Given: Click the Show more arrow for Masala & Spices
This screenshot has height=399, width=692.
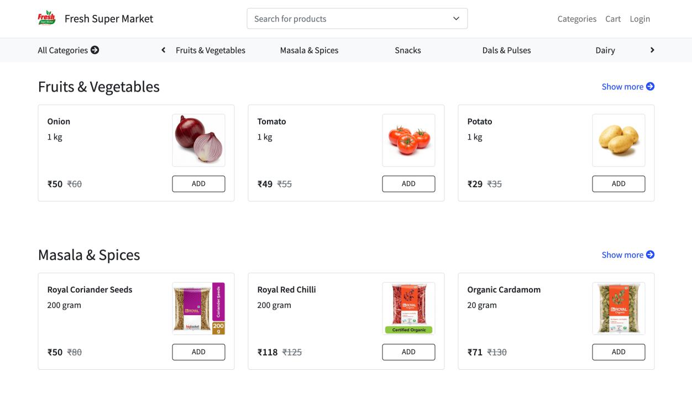Looking at the screenshot, I should tap(650, 254).
